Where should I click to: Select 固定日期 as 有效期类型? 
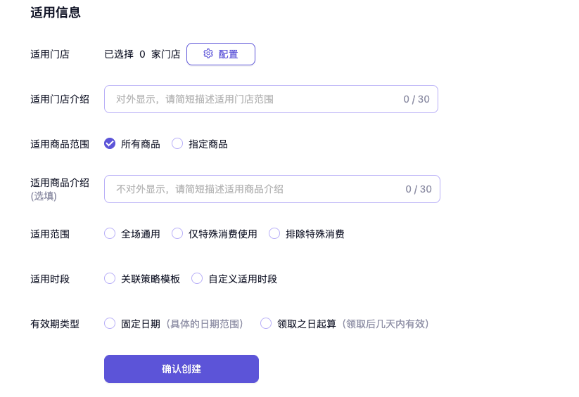point(110,324)
